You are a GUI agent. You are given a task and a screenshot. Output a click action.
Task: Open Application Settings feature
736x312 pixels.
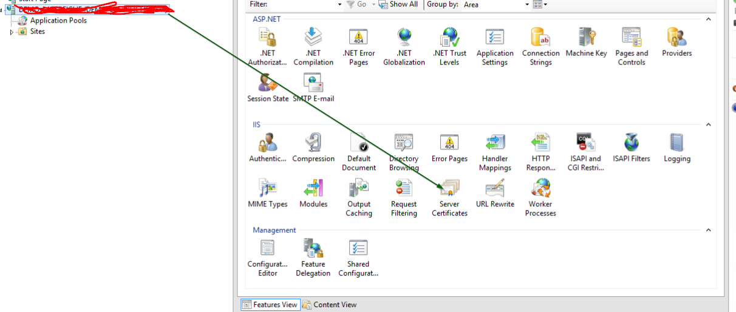(495, 47)
